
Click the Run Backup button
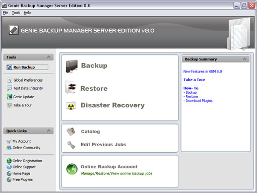27,67
